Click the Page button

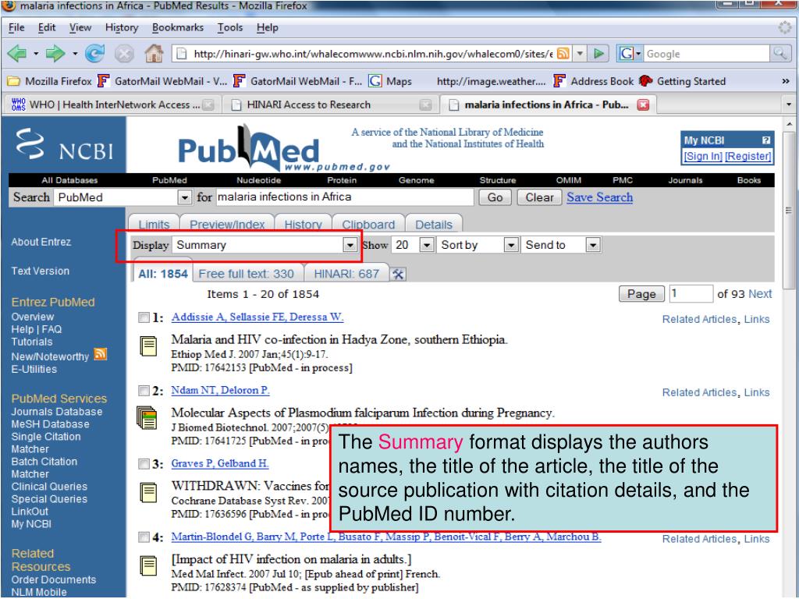coord(641,294)
